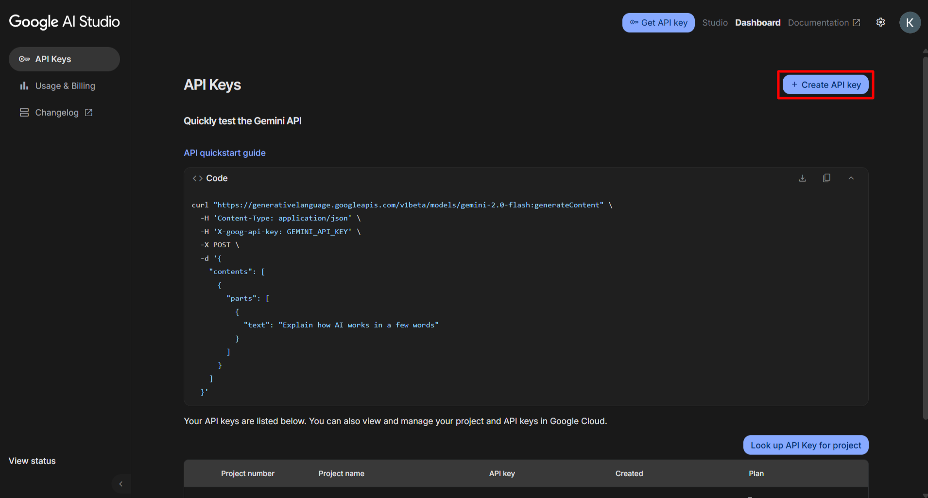Viewport: 928px width, 498px height.
Task: Click the Project name column header
Action: [341, 474]
